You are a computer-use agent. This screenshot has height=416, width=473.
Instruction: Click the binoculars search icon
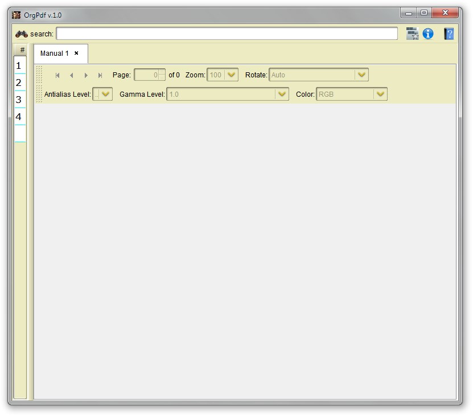(22, 34)
